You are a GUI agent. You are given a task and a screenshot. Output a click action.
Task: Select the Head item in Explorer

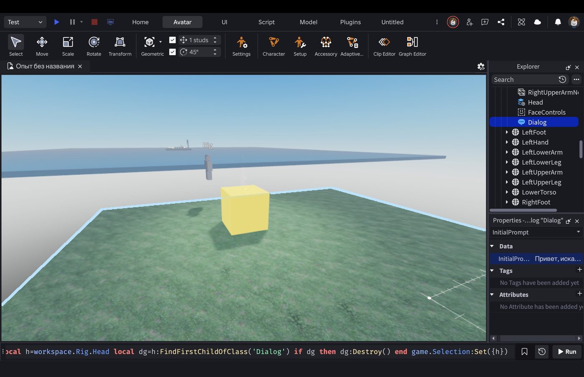535,102
